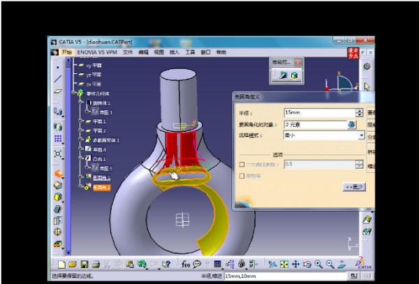Click the yellow cube icon in floating toolbar
Viewport: 419px width, 284px height.
[x=294, y=75]
